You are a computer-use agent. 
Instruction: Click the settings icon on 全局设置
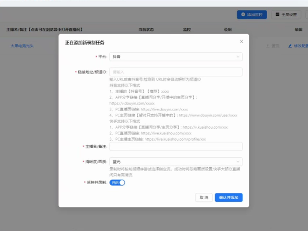pos(277,15)
